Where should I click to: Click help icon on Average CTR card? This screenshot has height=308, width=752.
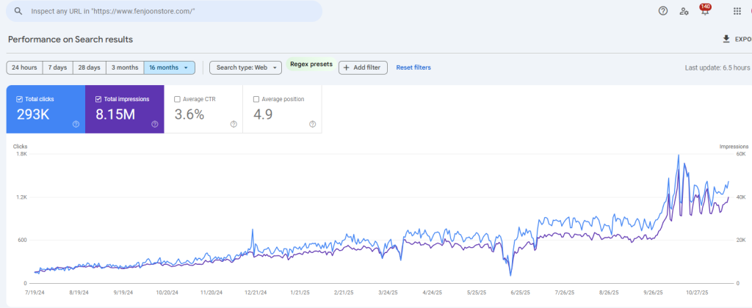click(234, 124)
